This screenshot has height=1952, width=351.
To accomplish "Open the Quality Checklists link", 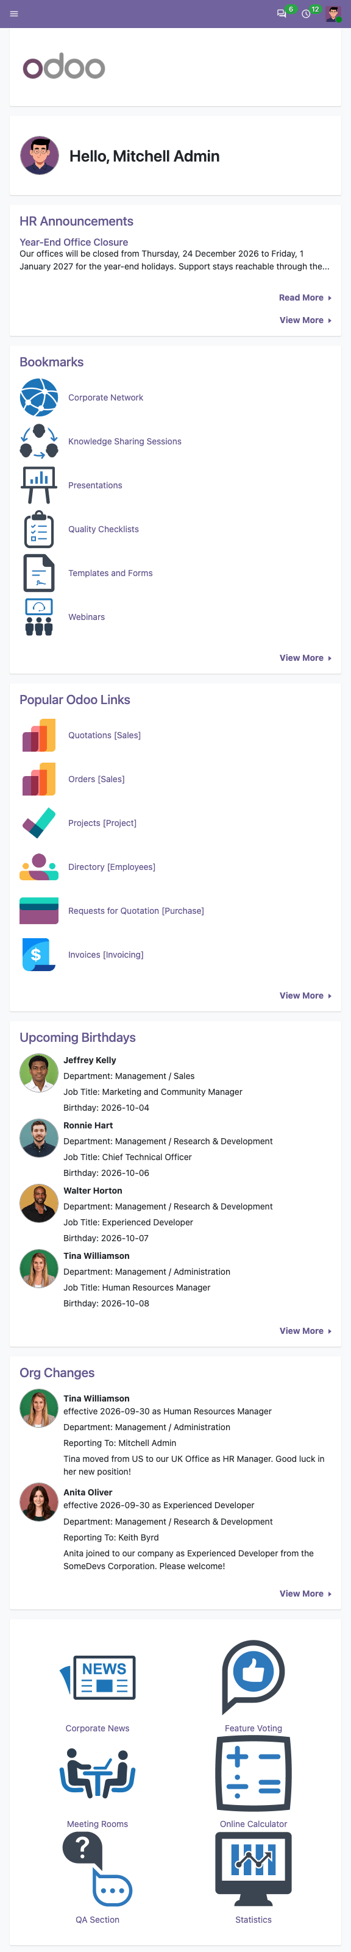I will click(103, 530).
